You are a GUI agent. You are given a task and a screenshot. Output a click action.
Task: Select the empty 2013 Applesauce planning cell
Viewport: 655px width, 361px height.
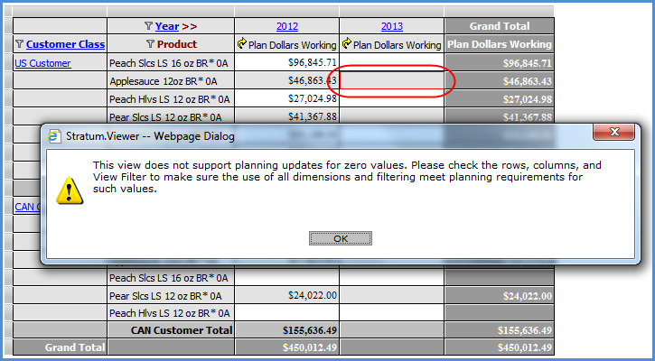[391, 81]
